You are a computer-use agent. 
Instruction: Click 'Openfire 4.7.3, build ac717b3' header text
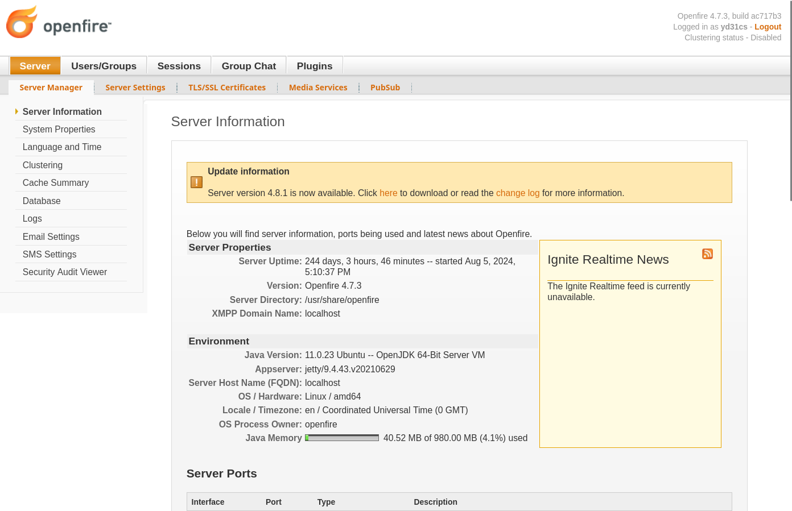pyautogui.click(x=729, y=16)
